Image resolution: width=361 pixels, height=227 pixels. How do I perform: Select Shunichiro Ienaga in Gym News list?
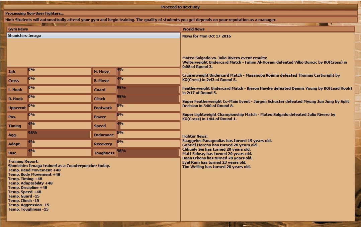(x=93, y=35)
